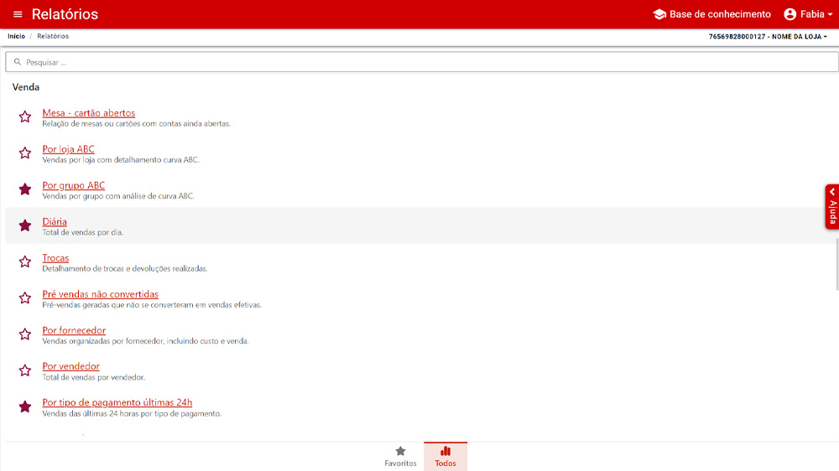
Task: Unfavorite the Por grupo ABC report star
Action: [x=25, y=189]
